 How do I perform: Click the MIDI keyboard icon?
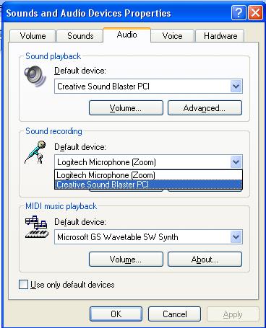36,227
